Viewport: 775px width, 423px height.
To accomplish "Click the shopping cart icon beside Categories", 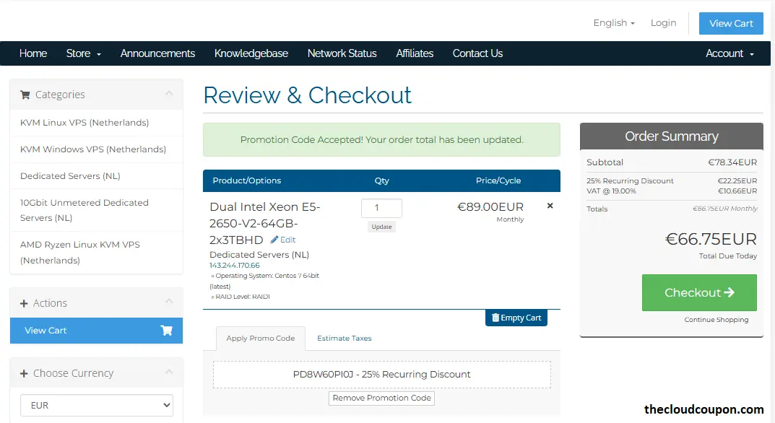I will 25,95.
